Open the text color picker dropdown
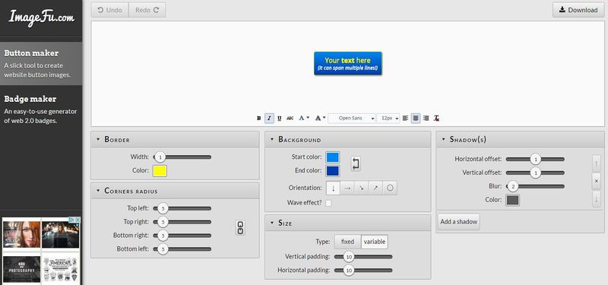The width and height of the screenshot is (608, 285). pyautogui.click(x=303, y=119)
